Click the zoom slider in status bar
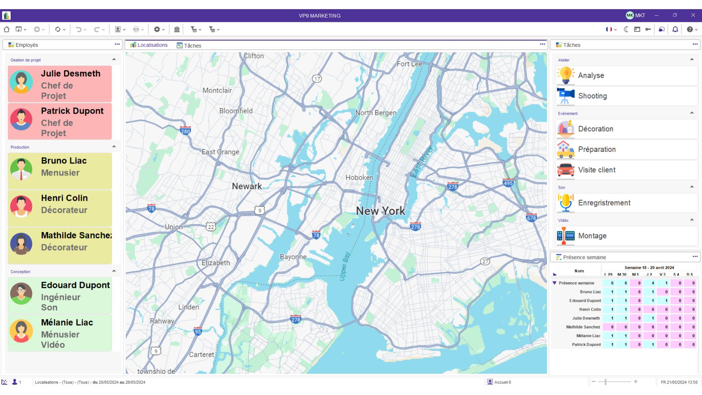Image resolution: width=702 pixels, height=395 pixels. tap(606, 382)
